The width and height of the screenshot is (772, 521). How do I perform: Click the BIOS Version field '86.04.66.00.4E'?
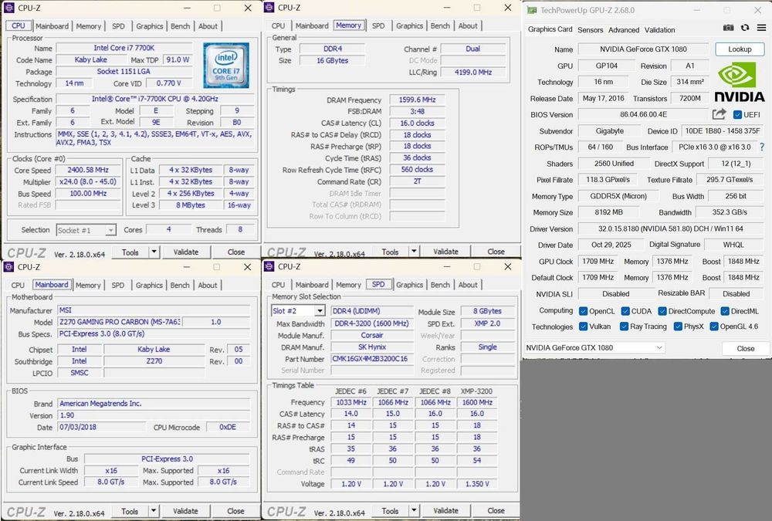(x=643, y=115)
